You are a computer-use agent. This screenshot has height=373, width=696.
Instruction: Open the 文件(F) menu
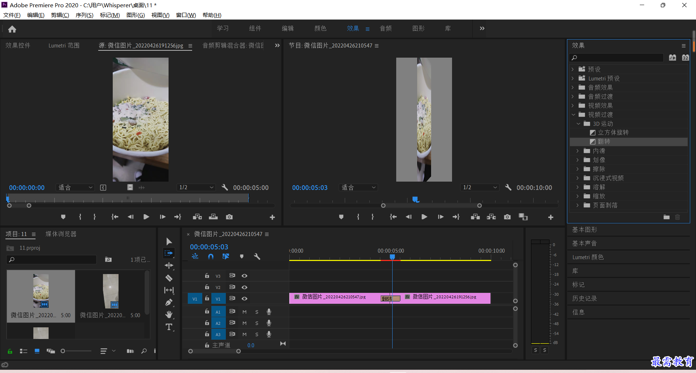point(12,15)
